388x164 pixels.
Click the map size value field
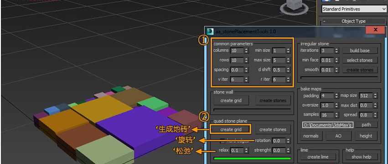click(366, 96)
